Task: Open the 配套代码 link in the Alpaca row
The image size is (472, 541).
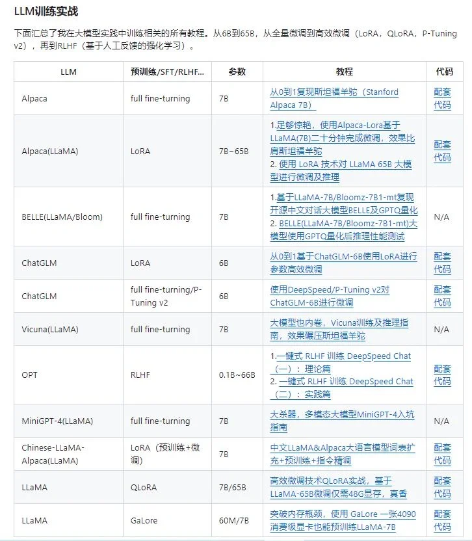Action: click(x=442, y=98)
